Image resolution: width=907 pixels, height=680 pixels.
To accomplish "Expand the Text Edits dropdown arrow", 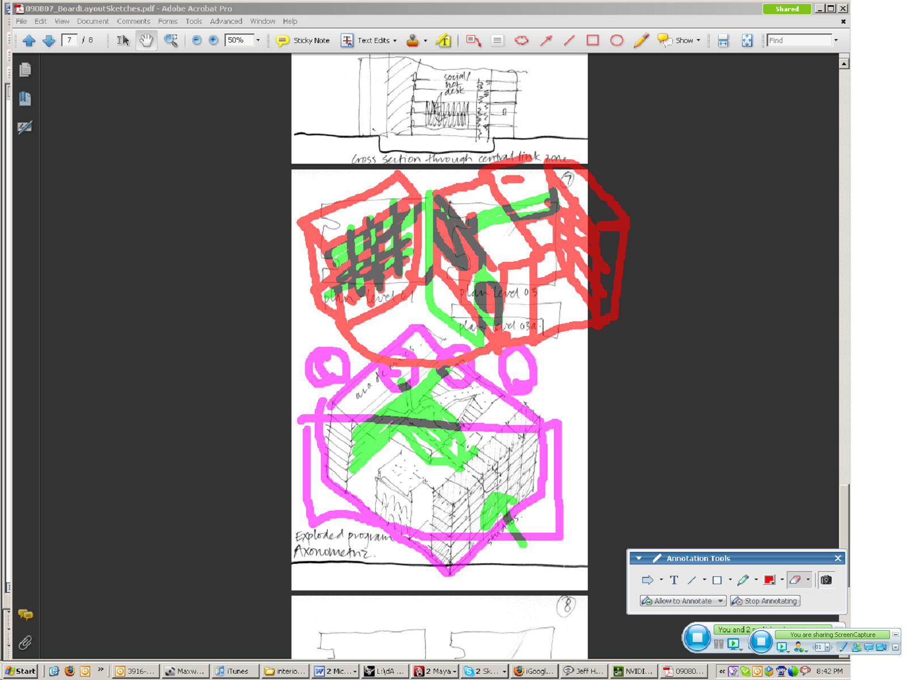I will (395, 41).
